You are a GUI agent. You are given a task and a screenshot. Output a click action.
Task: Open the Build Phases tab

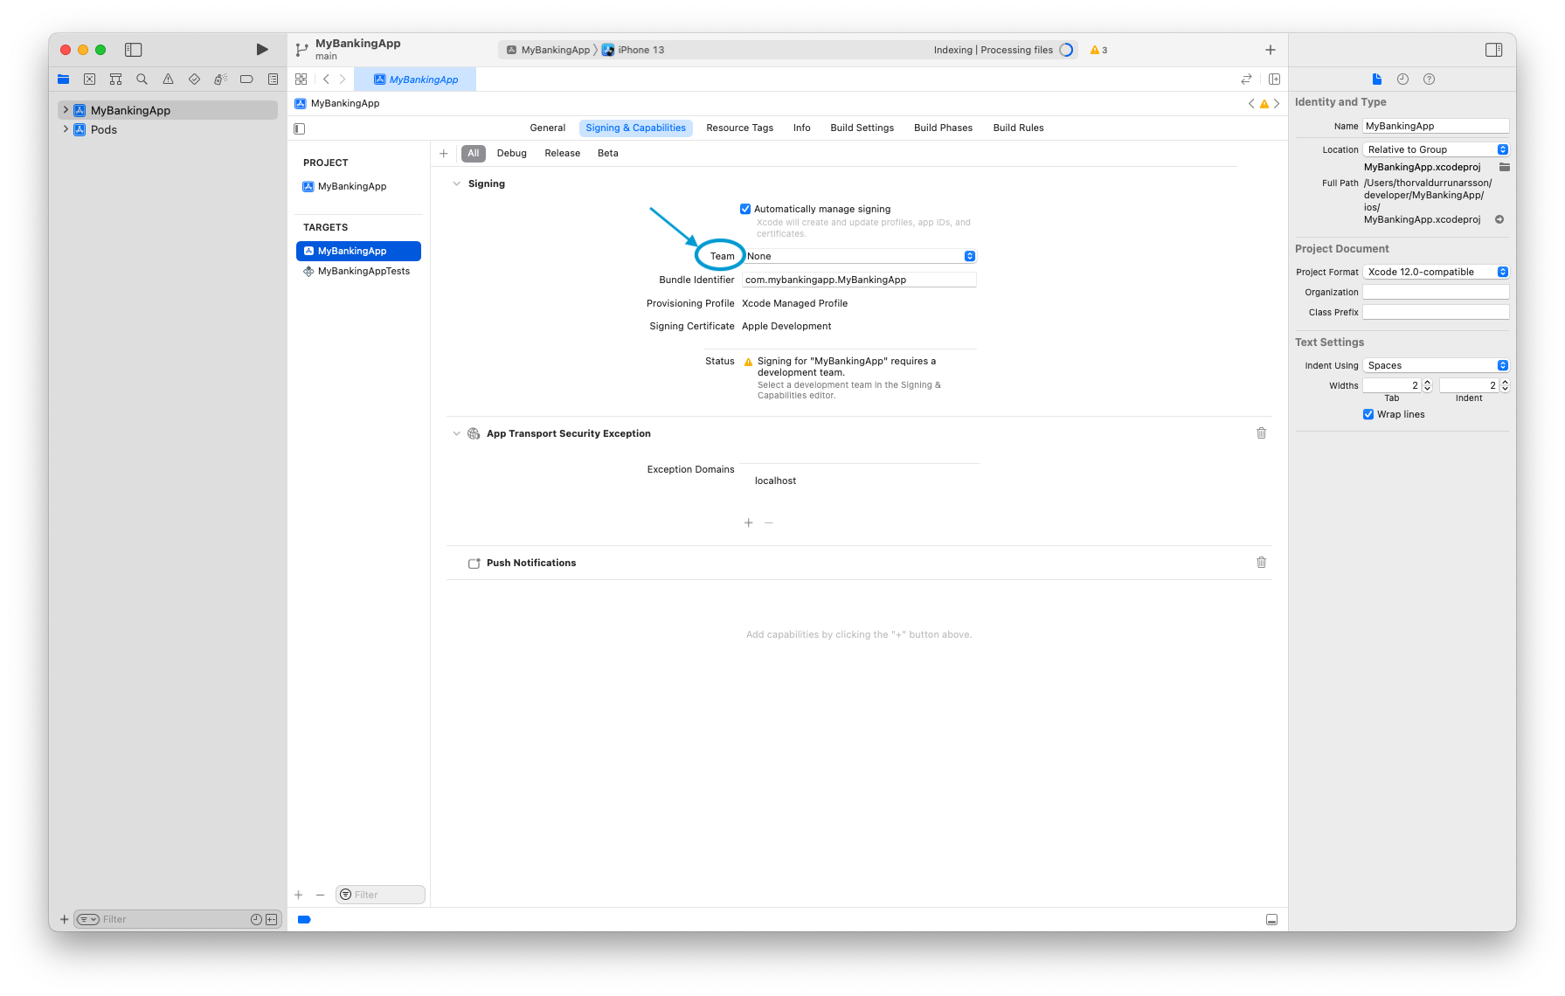point(944,128)
